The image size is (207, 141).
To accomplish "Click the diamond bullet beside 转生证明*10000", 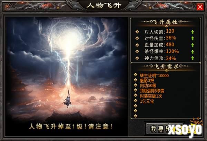I will tap(136, 75).
